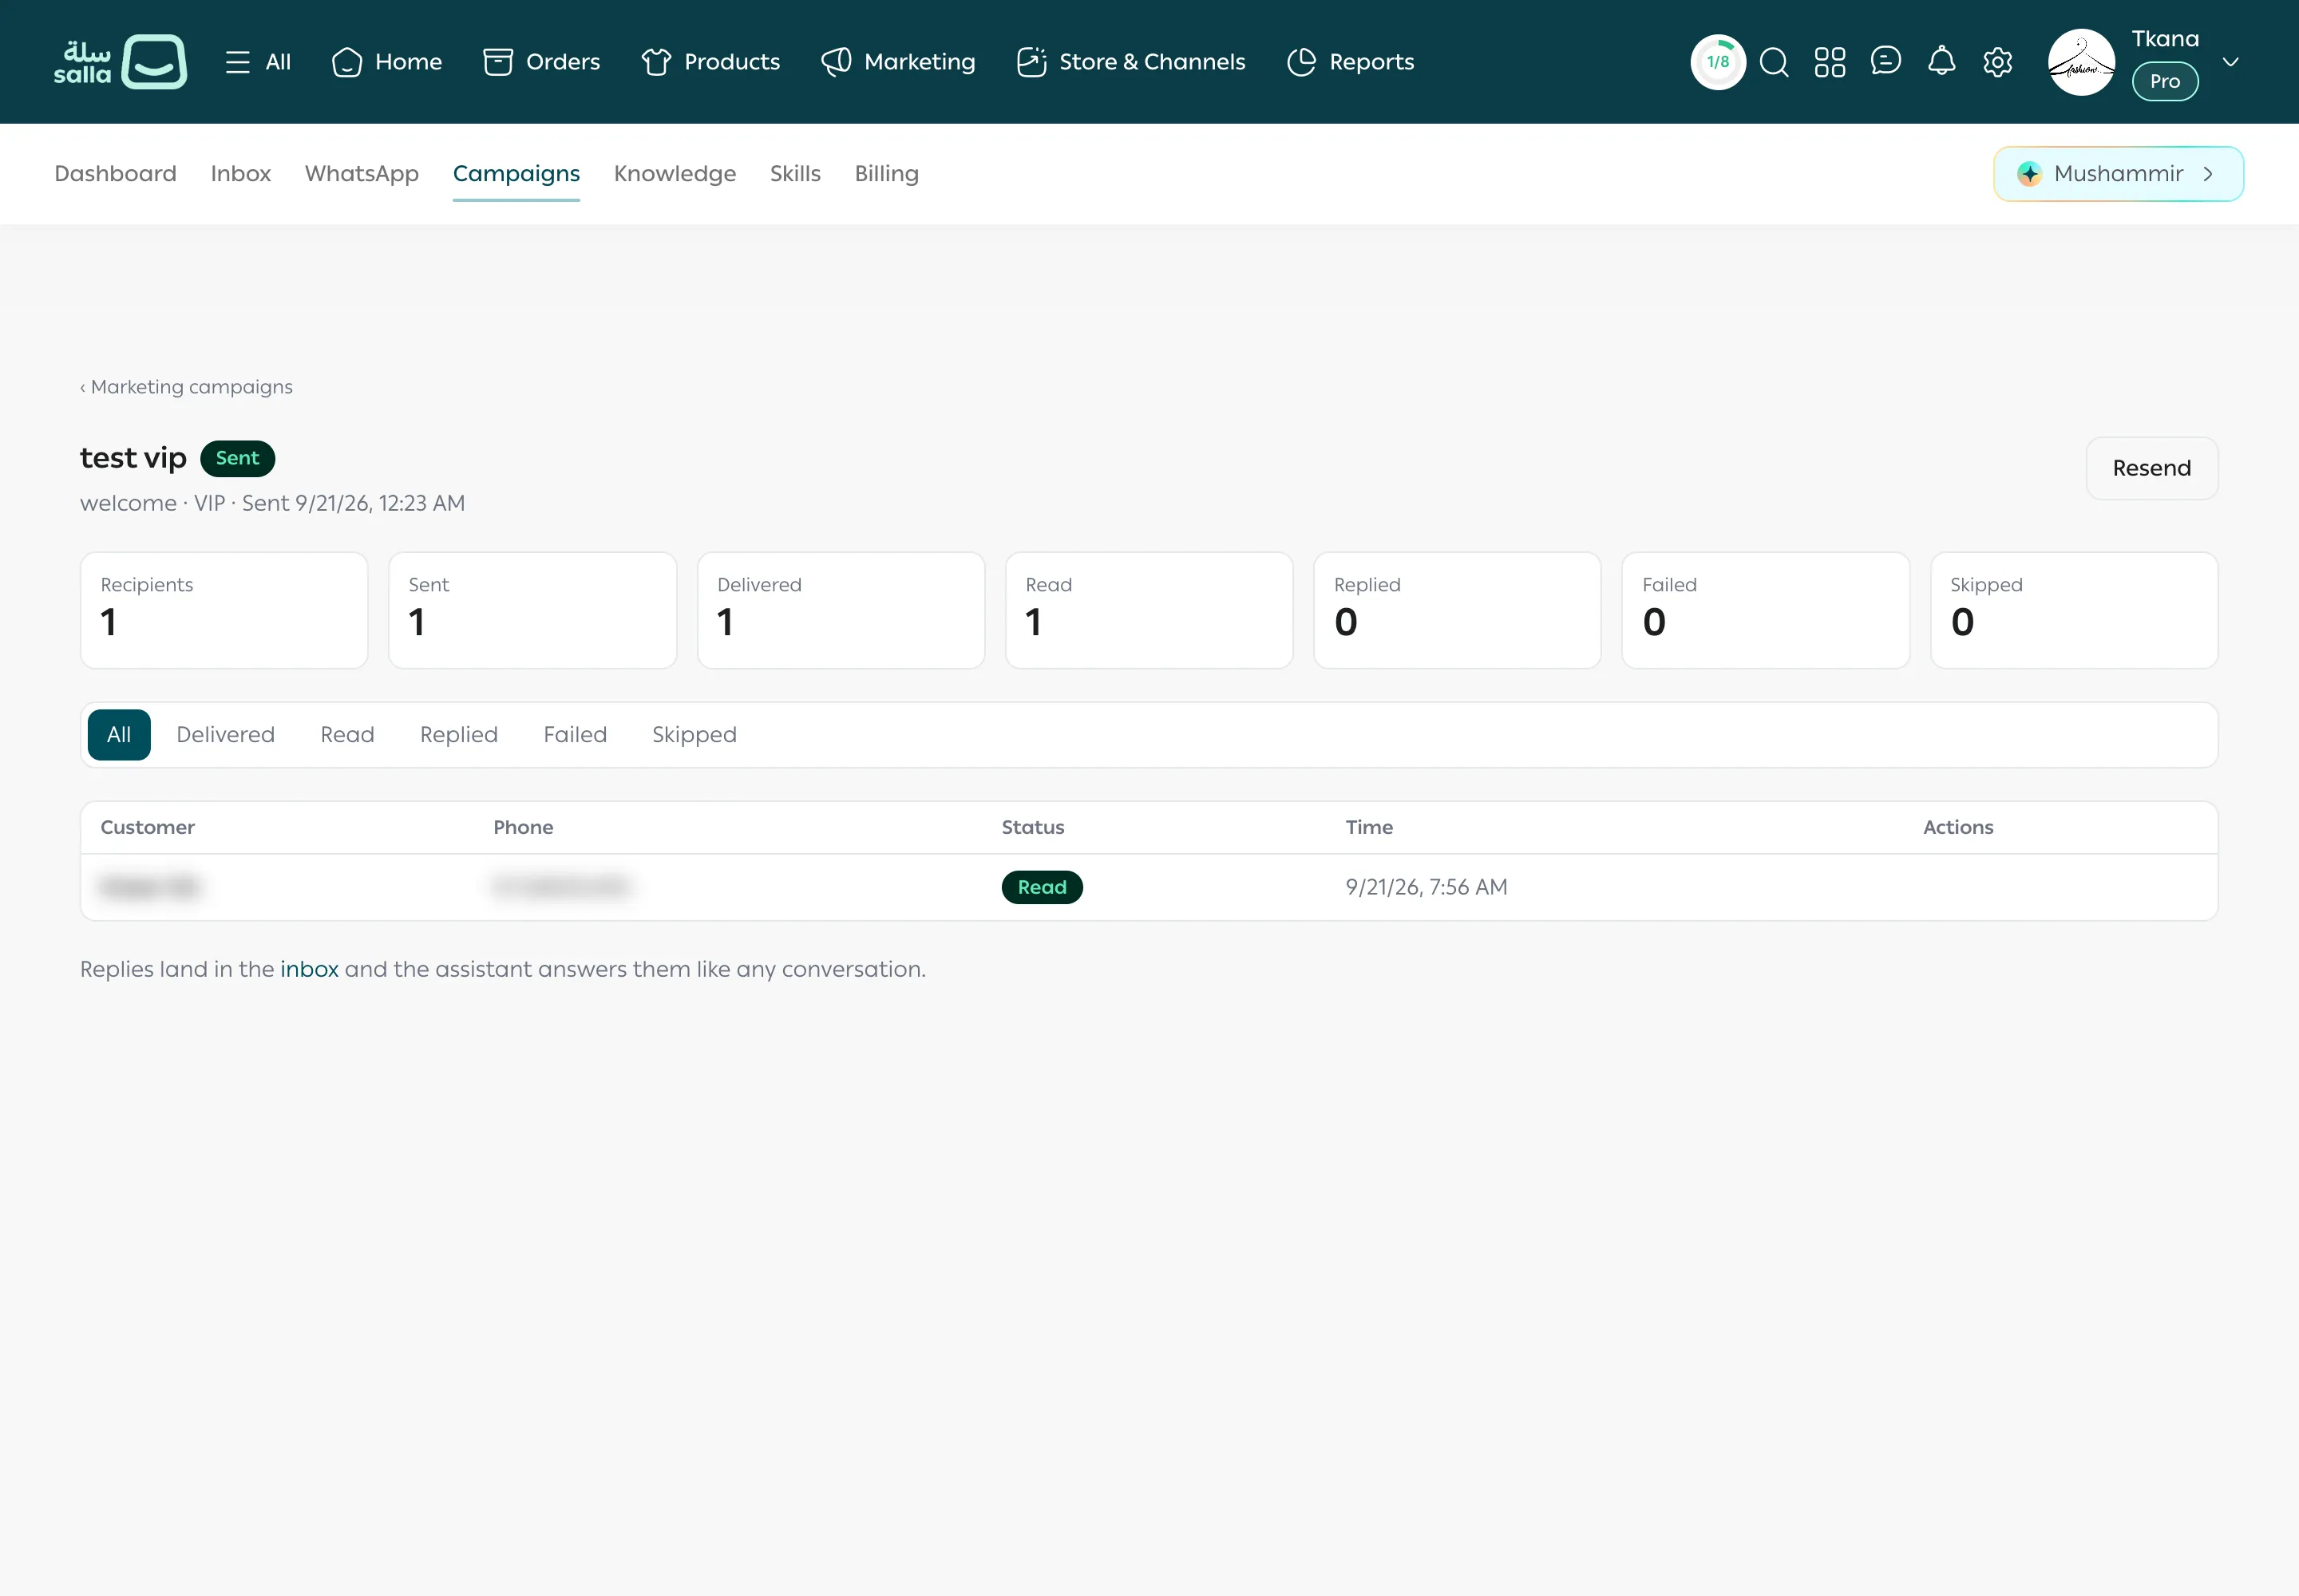Expand the Tkana account dropdown chevron
This screenshot has height=1596, width=2299.
click(2231, 62)
